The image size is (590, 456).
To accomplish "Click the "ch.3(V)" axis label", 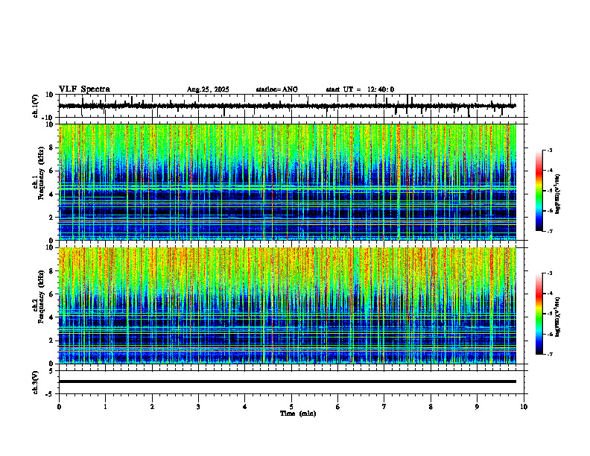I will [x=36, y=382].
